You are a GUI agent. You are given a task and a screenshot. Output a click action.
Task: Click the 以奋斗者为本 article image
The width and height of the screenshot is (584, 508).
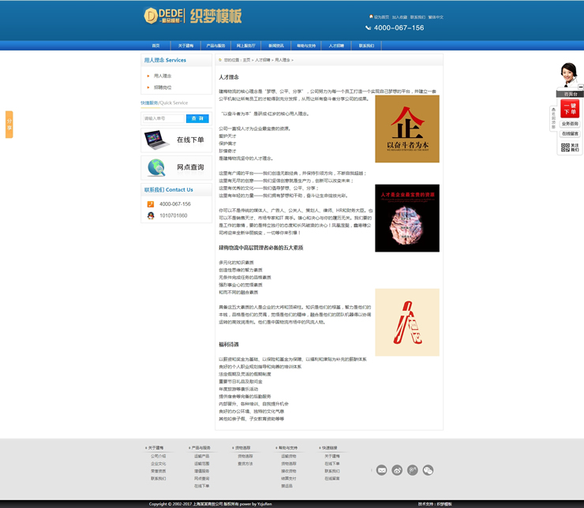(x=406, y=129)
